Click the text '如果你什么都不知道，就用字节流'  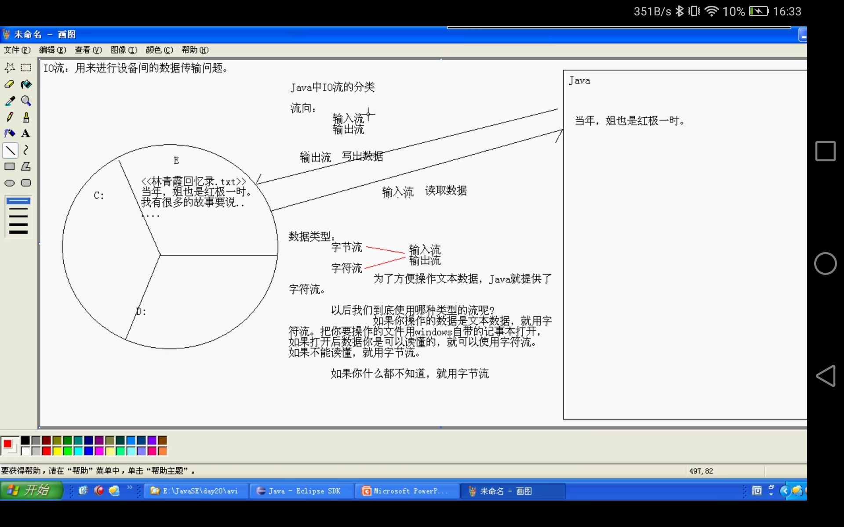coord(410,373)
